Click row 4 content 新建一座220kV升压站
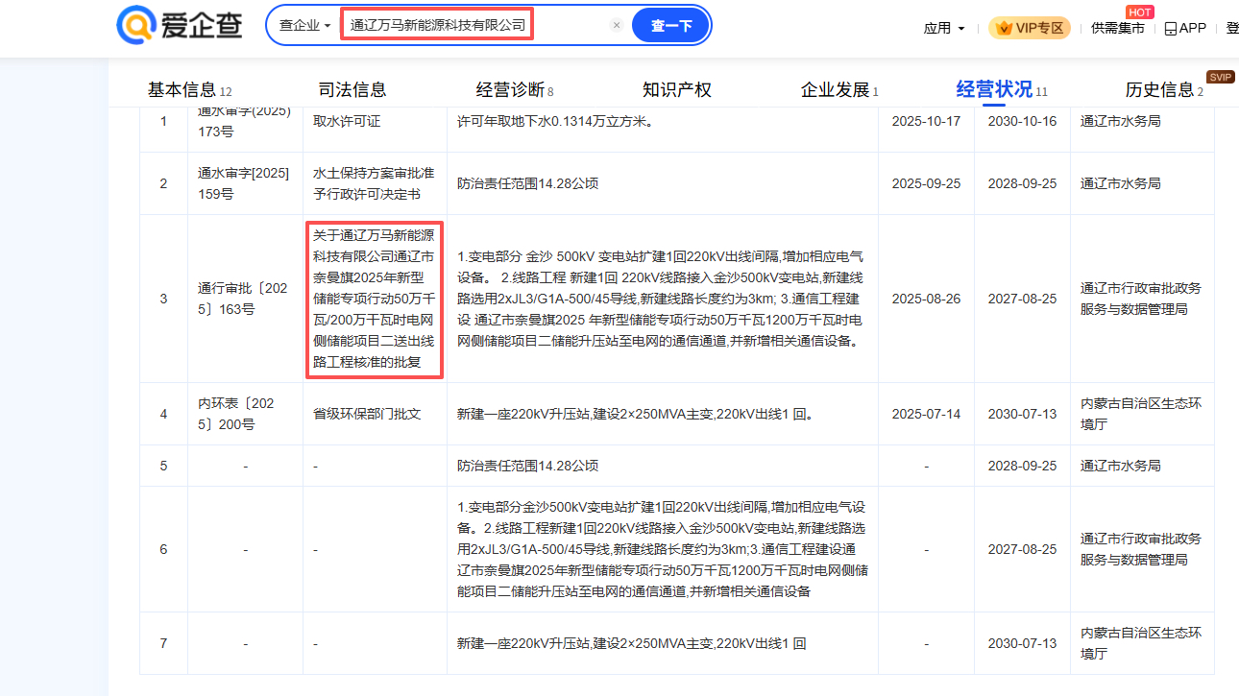The image size is (1239, 696). click(x=636, y=414)
